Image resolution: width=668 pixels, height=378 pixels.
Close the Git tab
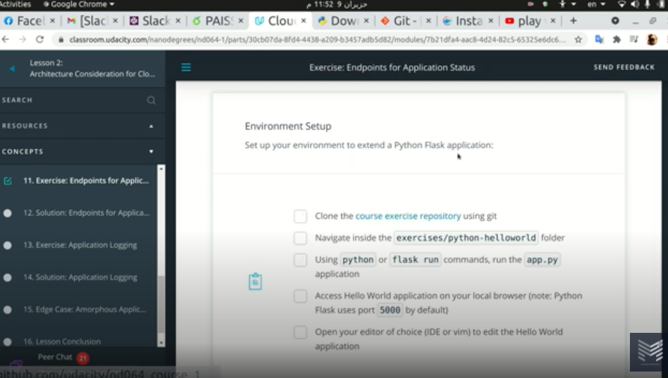point(429,21)
